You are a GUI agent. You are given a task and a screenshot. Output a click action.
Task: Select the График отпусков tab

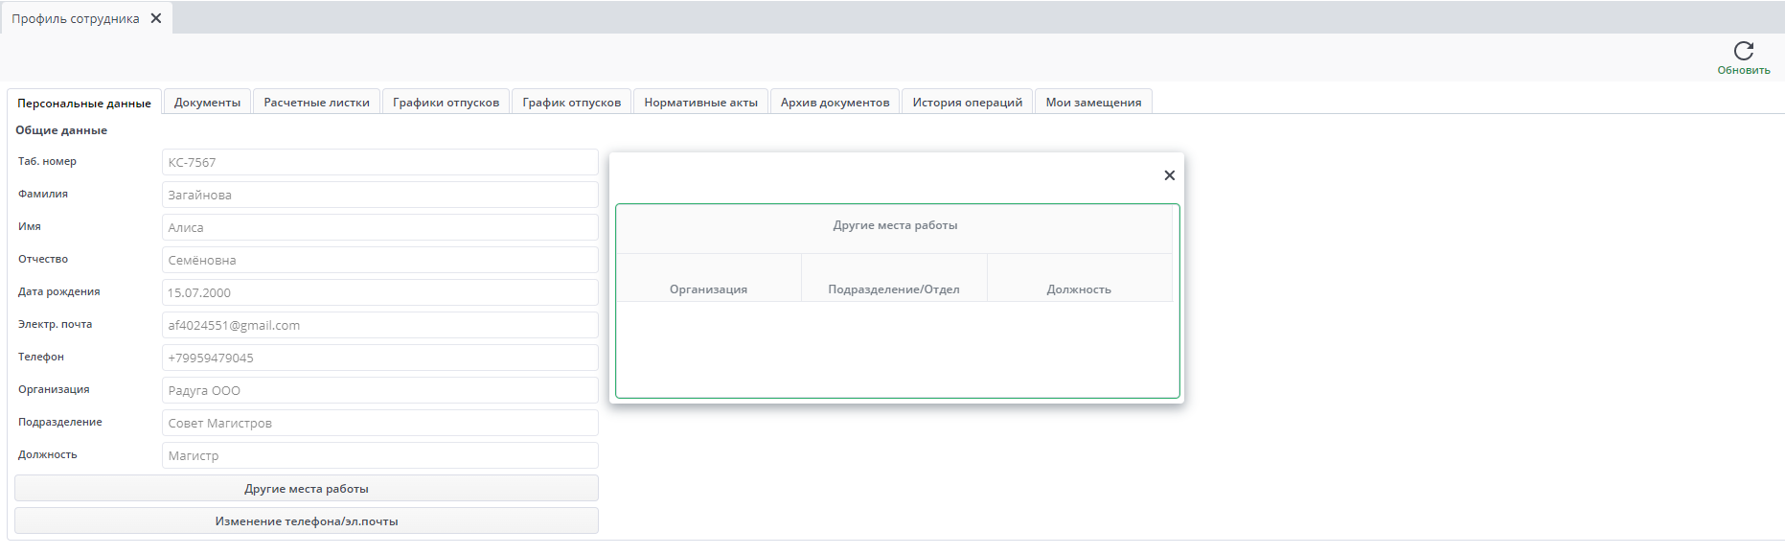[571, 103]
